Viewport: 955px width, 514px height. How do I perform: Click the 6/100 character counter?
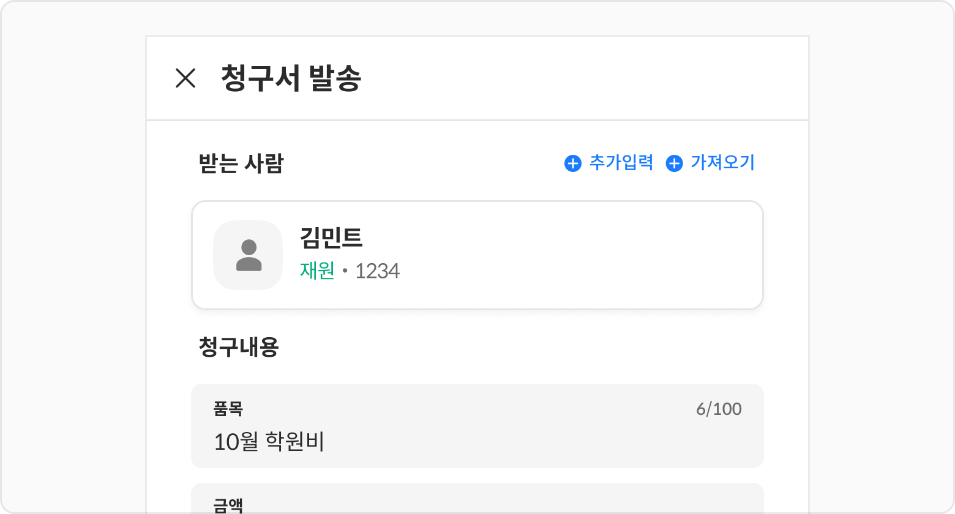[x=719, y=409]
